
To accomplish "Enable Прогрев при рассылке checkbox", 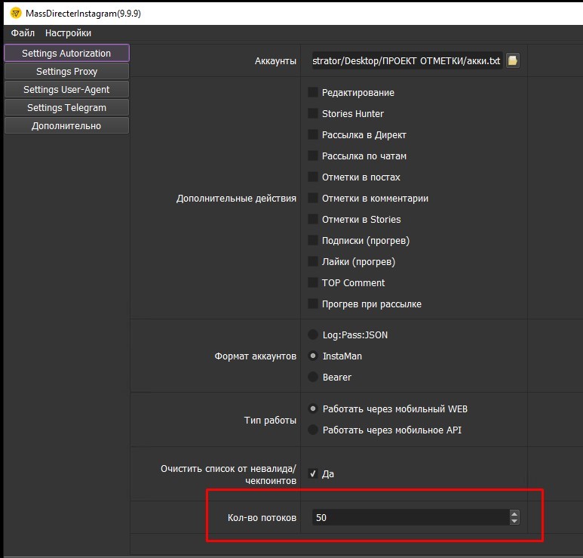I will pos(313,304).
